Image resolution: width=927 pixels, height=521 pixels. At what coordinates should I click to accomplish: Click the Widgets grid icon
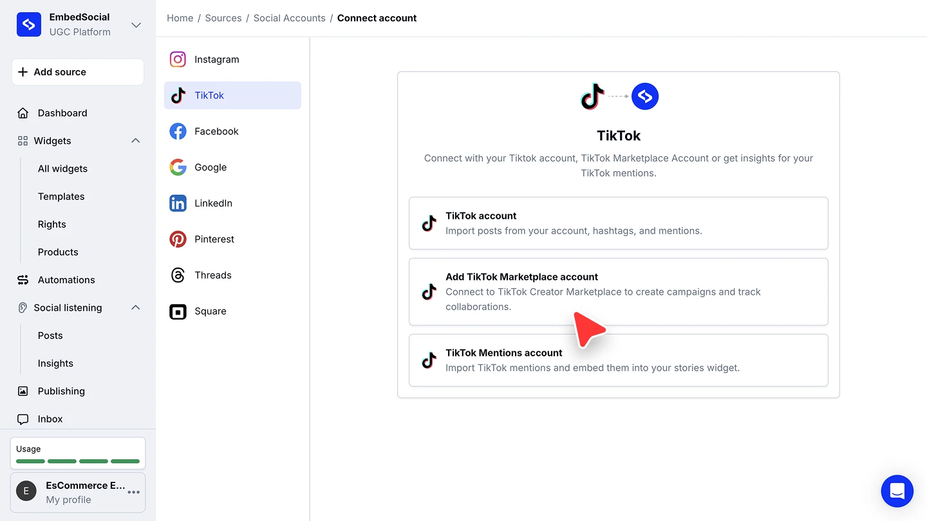23,141
